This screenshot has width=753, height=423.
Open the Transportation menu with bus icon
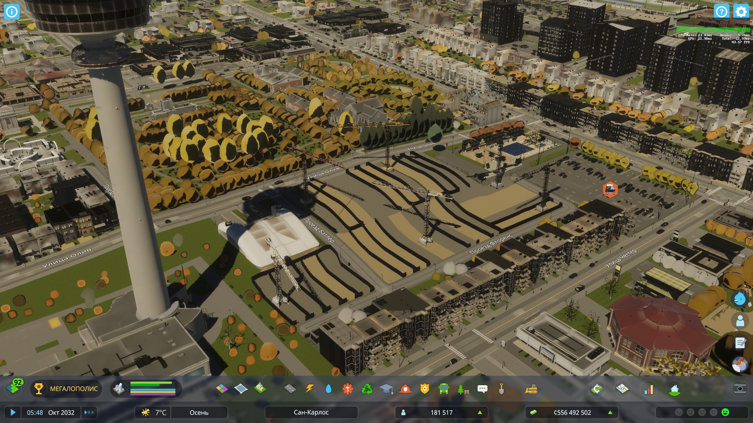444,389
